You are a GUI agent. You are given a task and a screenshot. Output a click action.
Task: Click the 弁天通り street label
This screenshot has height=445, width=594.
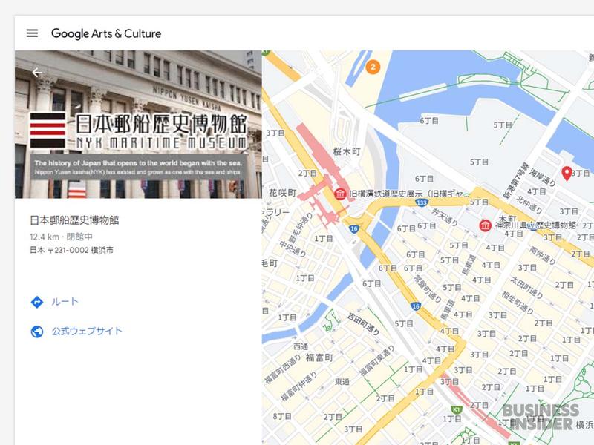pyautogui.click(x=446, y=216)
